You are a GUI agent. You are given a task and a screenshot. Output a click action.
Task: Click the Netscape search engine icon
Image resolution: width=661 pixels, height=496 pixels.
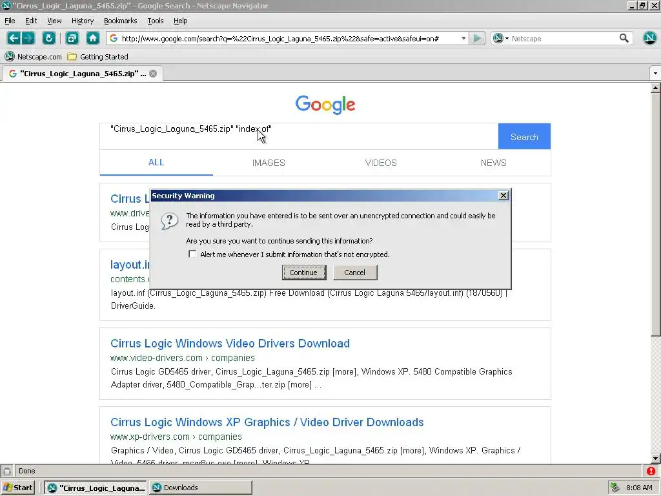click(x=498, y=38)
